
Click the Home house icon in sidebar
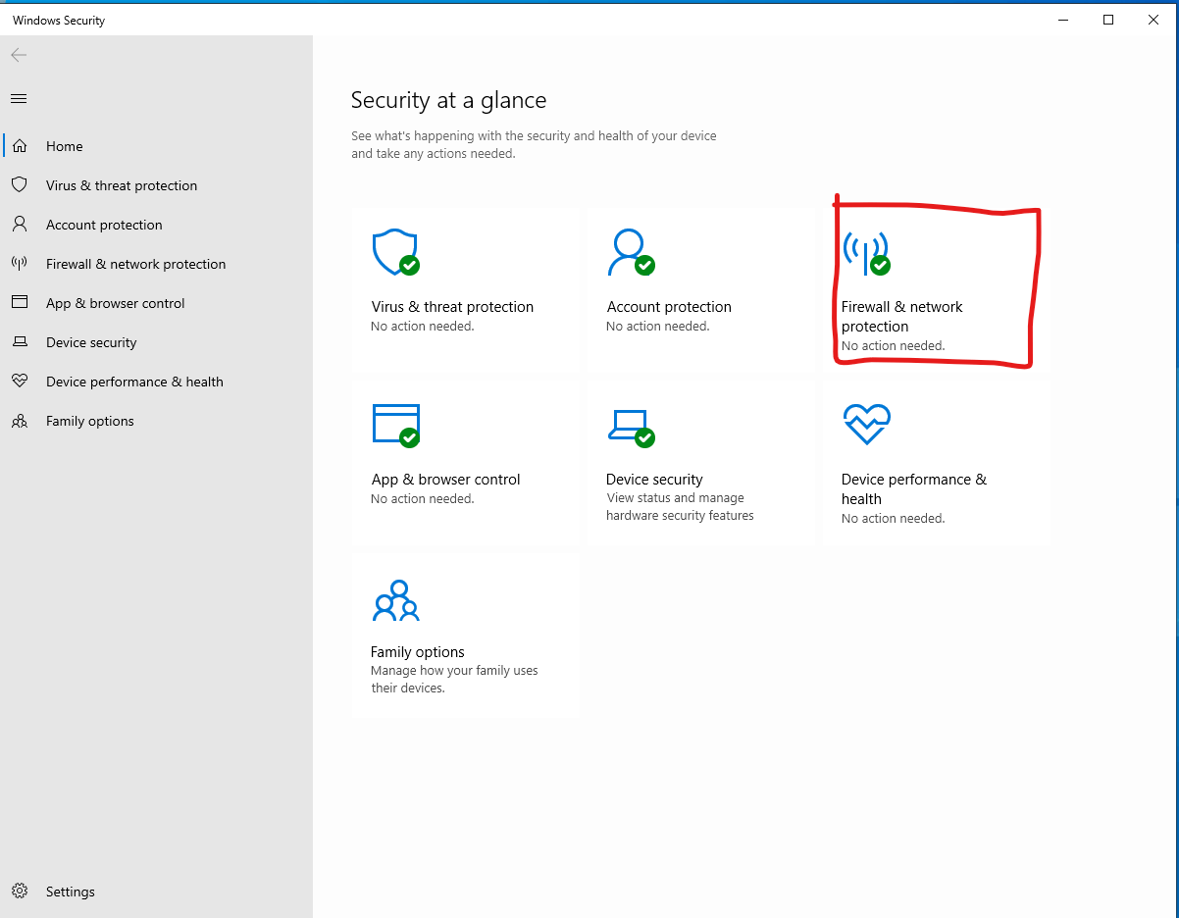(x=19, y=146)
